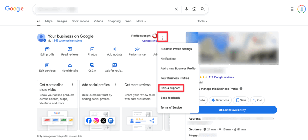Open Search by image (camera lens icon)
Screen dimensions: 308x140
click(x=195, y=9)
